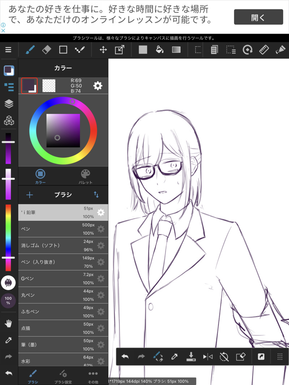Click the clear layer icon in floating toolbar
The height and width of the screenshot is (385, 289).
click(x=241, y=356)
